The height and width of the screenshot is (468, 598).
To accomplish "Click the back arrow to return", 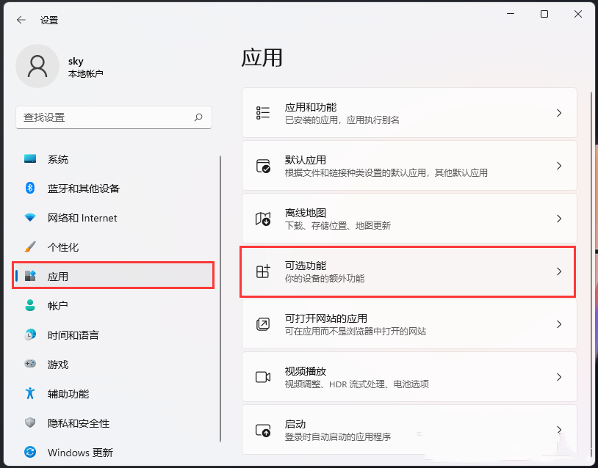I will click(21, 20).
